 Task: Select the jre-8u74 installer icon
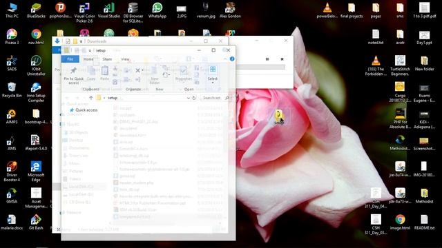pyautogui.click(x=400, y=169)
